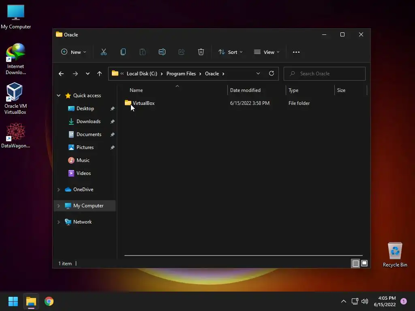Open the See more ellipsis menu

pos(296,52)
